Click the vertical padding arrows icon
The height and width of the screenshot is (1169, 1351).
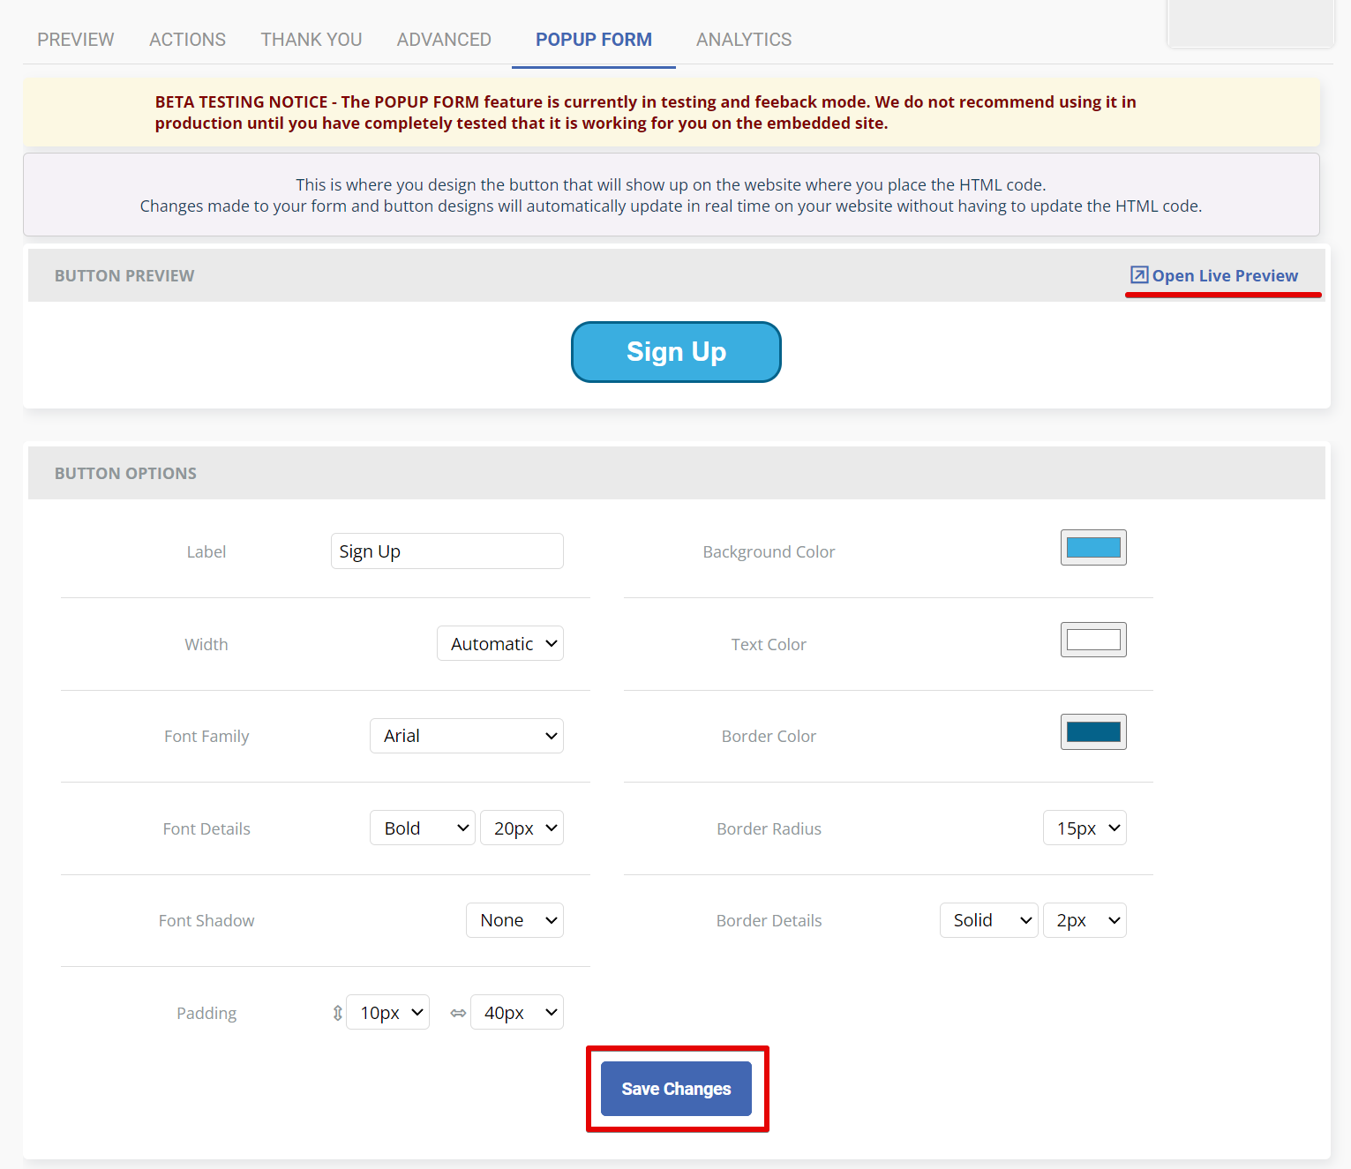coord(337,1013)
